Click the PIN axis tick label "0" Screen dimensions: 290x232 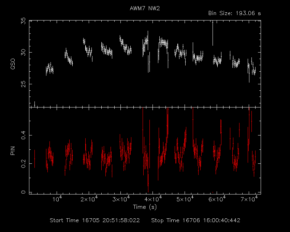click(23, 192)
